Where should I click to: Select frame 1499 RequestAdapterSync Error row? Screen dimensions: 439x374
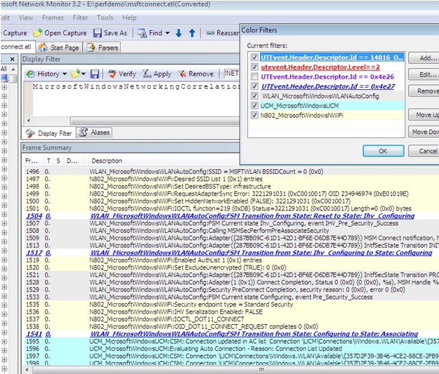pyautogui.click(x=231, y=194)
